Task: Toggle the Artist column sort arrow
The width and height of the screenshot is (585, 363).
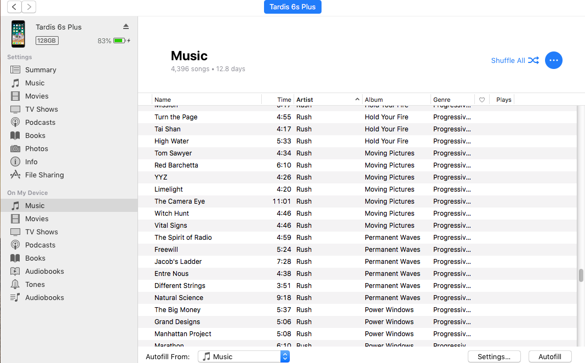Action: pos(357,99)
